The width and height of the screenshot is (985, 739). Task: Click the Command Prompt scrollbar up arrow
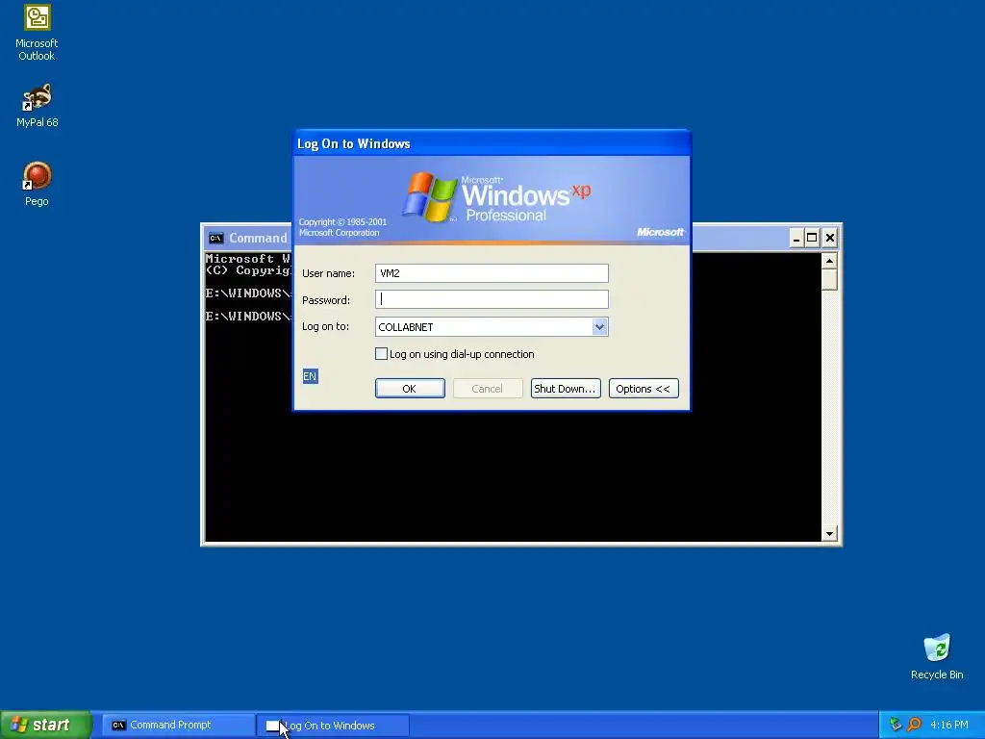pyautogui.click(x=829, y=261)
